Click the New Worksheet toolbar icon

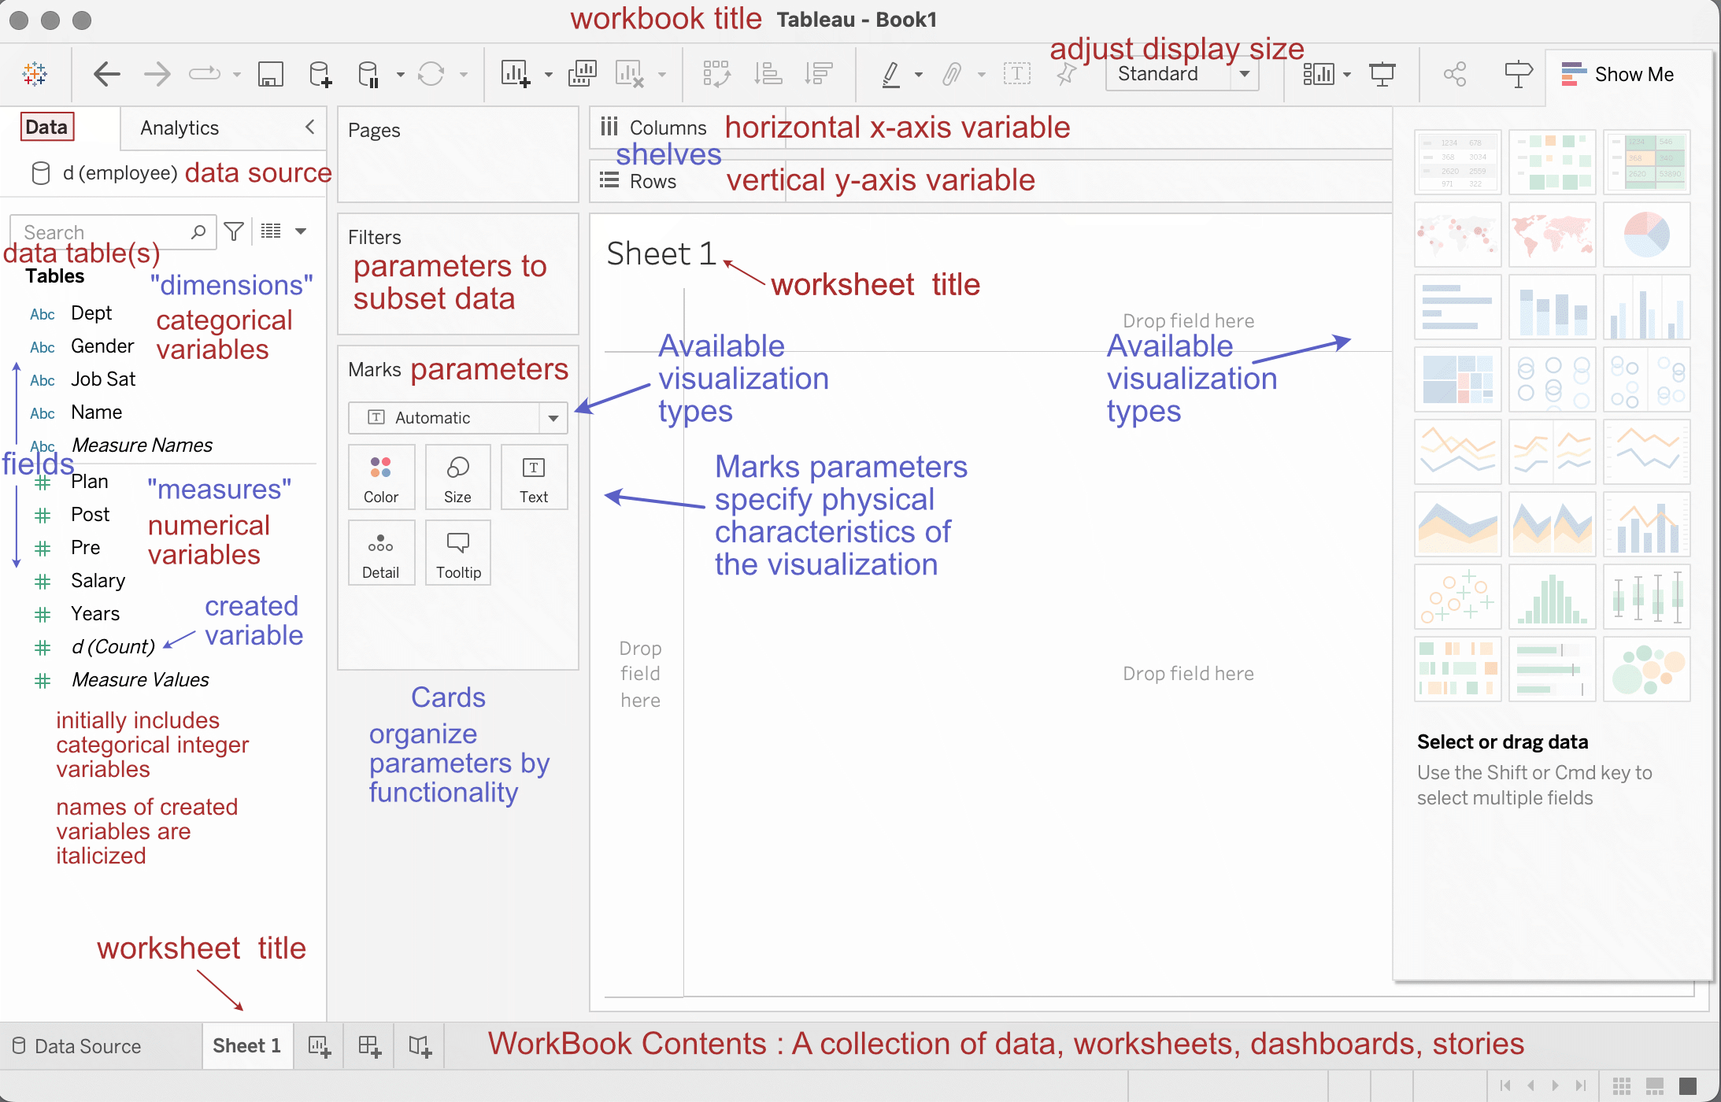click(516, 75)
